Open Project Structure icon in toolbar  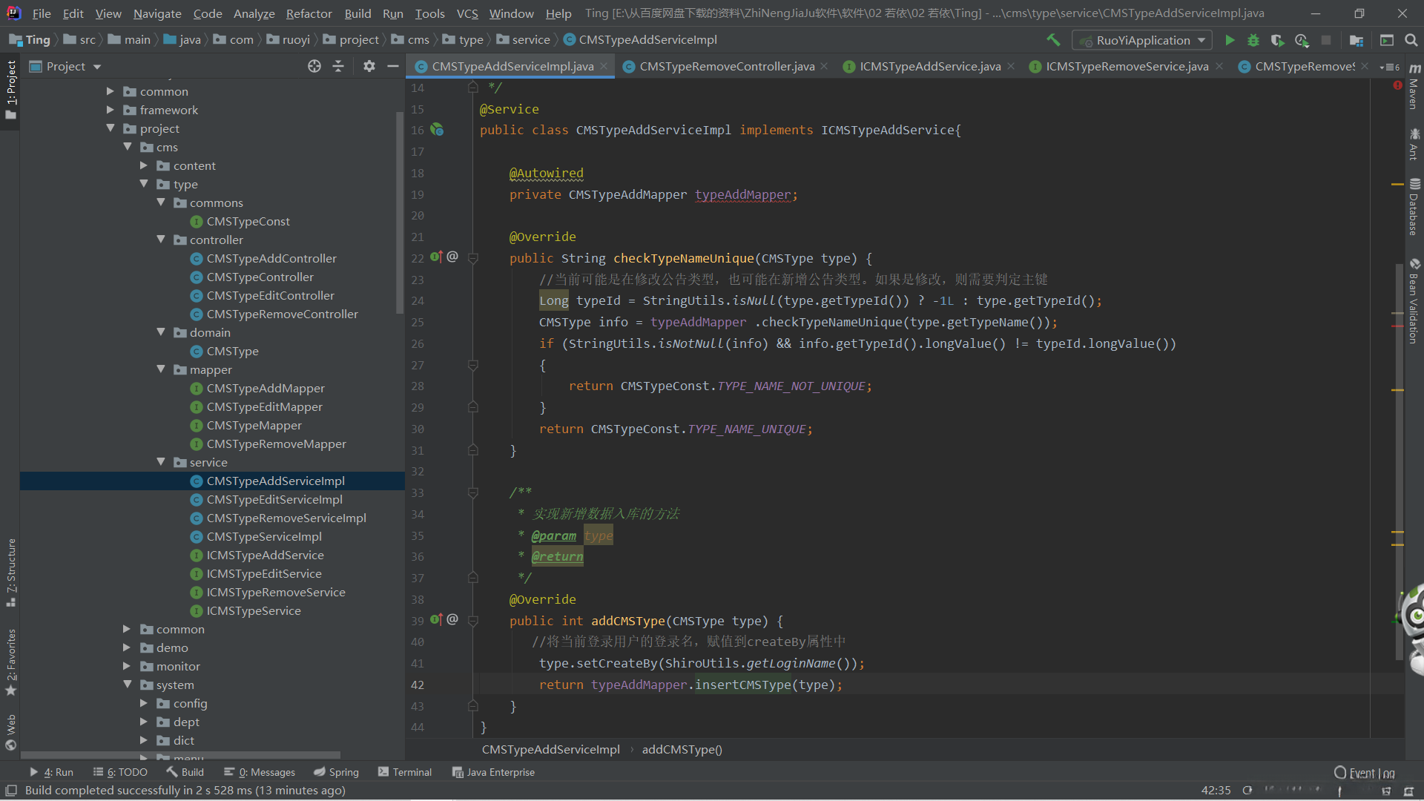point(1357,40)
